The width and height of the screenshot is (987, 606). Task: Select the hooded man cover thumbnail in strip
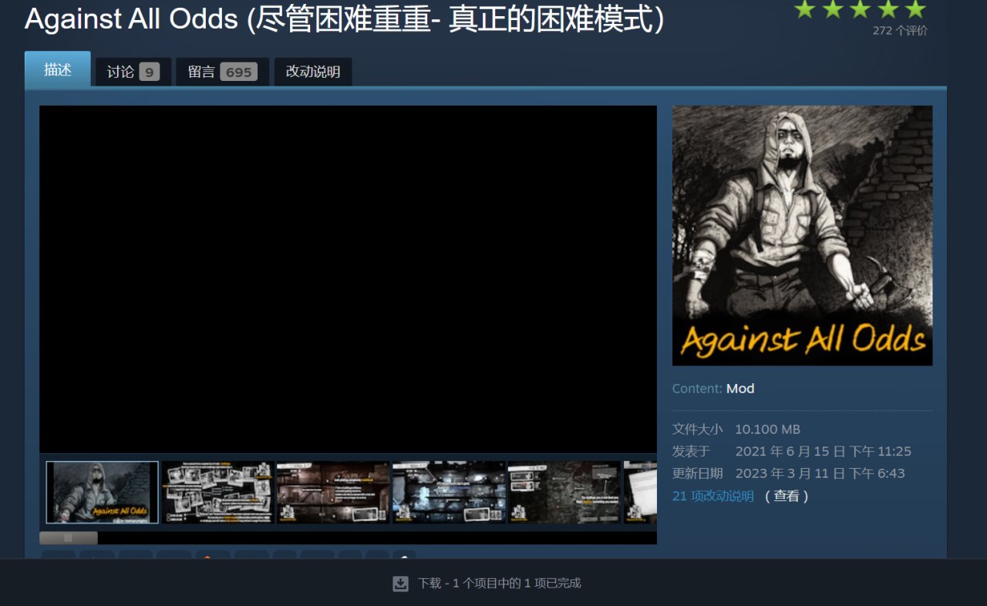(x=103, y=493)
